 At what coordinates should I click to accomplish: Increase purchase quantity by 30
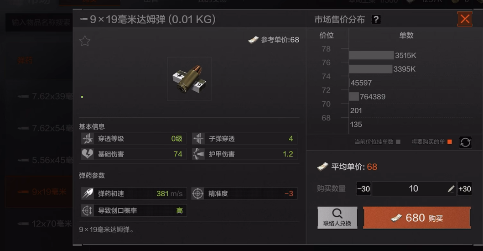click(x=464, y=189)
